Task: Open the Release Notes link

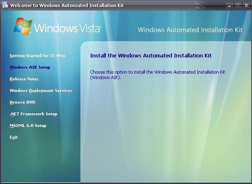Action: [24, 79]
